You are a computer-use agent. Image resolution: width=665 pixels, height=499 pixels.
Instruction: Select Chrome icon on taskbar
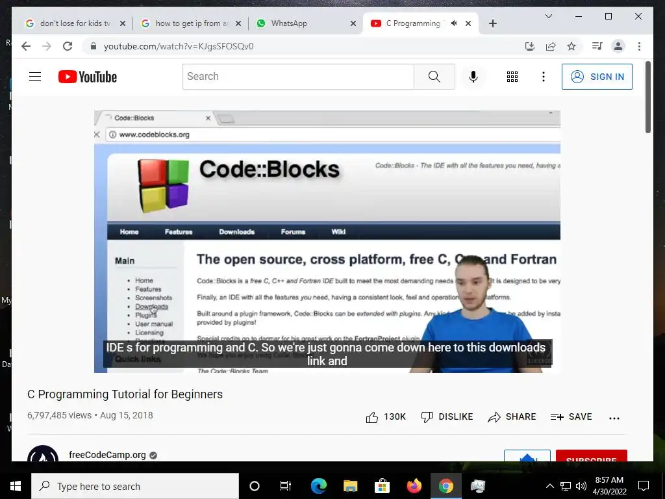tap(445, 486)
